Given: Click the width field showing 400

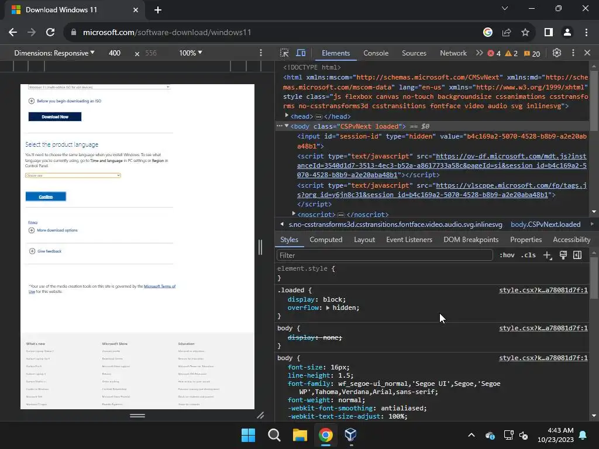Looking at the screenshot, I should click(115, 53).
